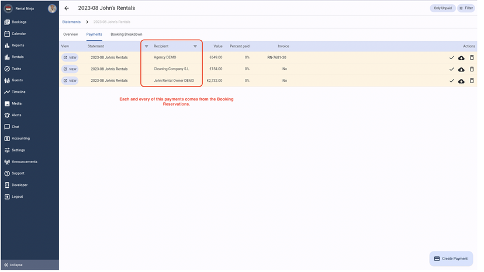
Task: Open Settings in the sidebar
Action: click(15, 152)
